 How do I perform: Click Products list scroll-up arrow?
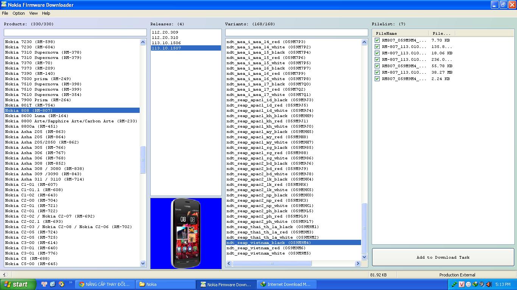pos(143,42)
